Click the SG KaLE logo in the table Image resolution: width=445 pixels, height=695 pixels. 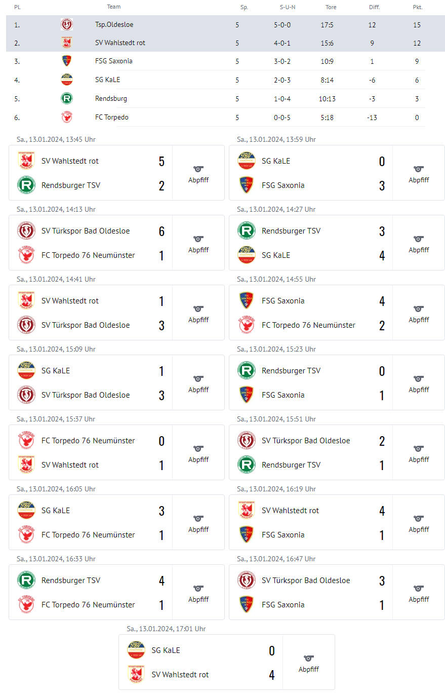(x=66, y=80)
